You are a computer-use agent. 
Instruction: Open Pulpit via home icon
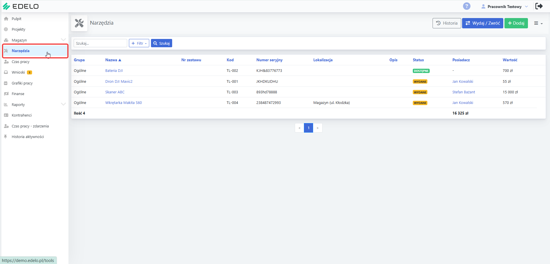point(6,19)
